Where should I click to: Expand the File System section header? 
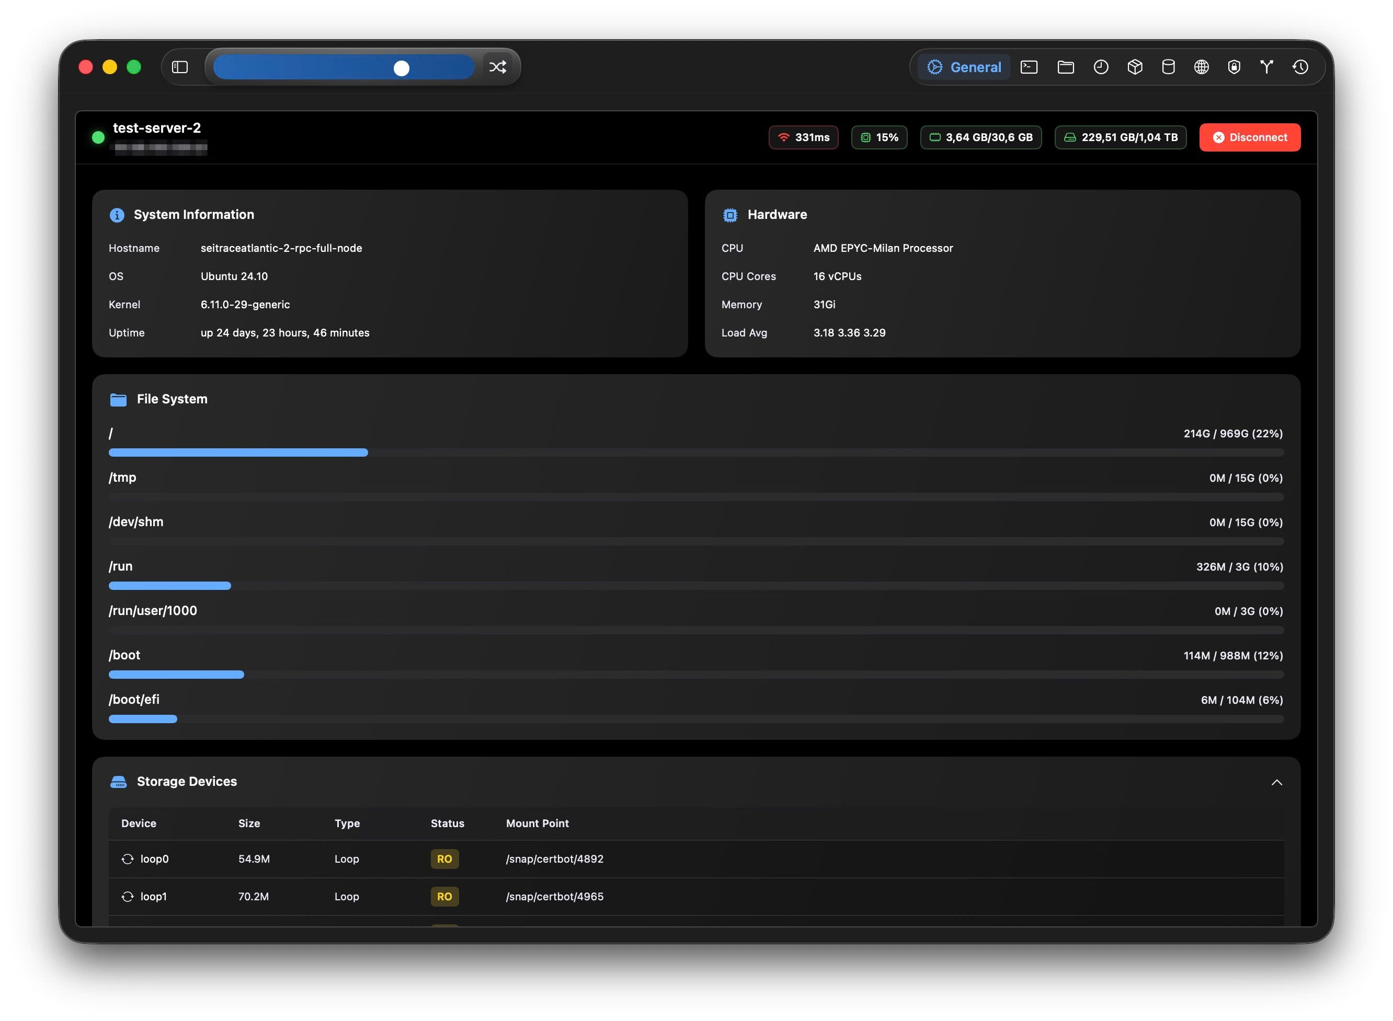click(x=172, y=399)
